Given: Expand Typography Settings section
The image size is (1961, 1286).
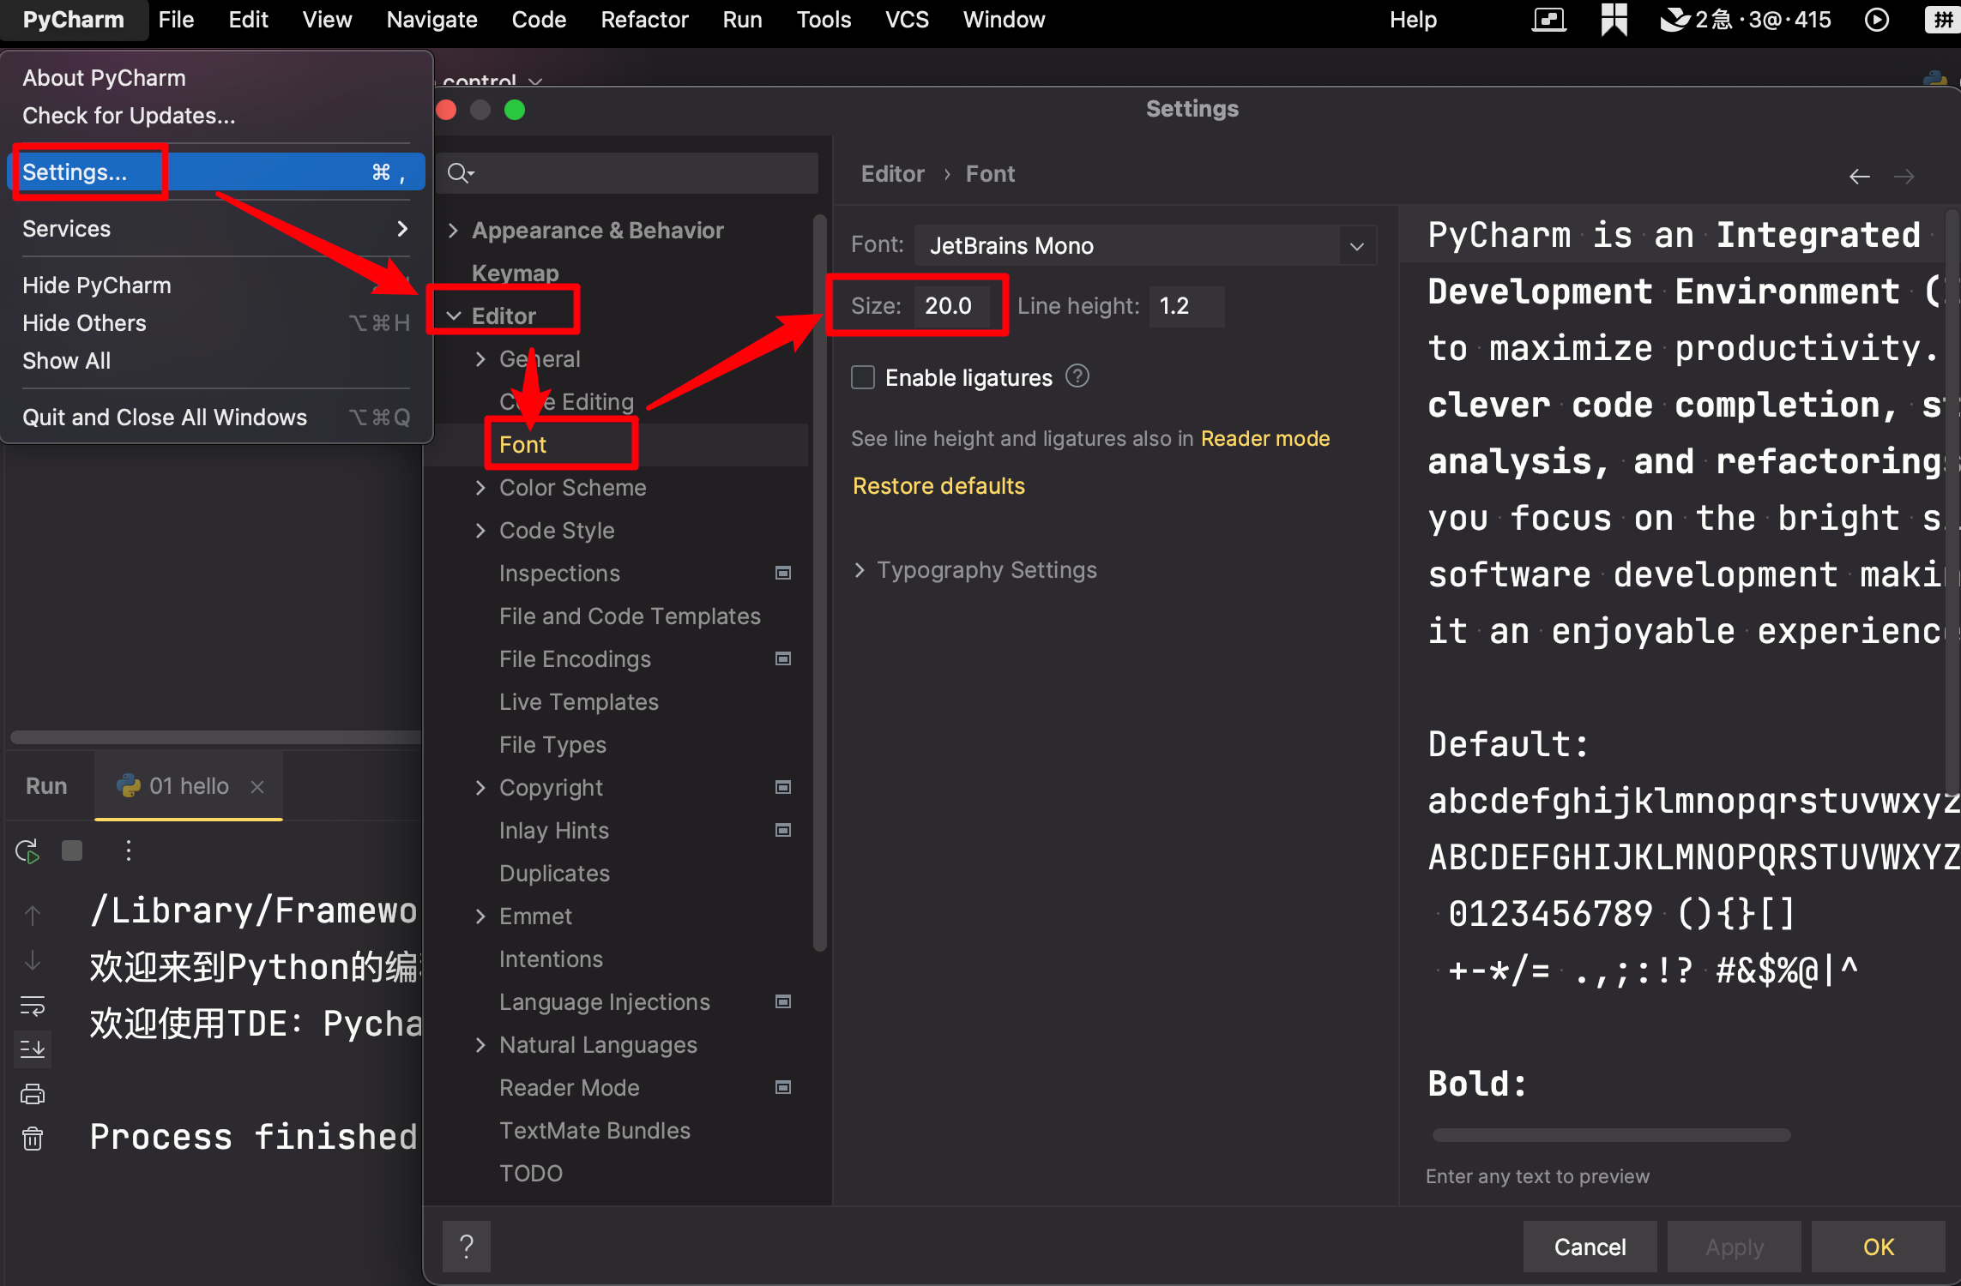Looking at the screenshot, I should click(860, 570).
